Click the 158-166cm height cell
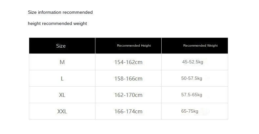The height and width of the screenshot is (134, 259). pos(128,78)
